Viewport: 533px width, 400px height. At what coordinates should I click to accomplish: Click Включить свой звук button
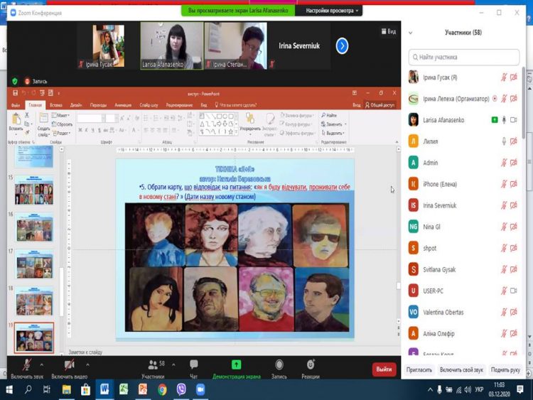(461, 369)
